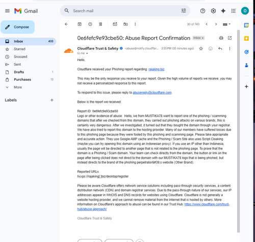255x242 pixels.
Task: Open Google Tasks side panel
Action: [246, 52]
